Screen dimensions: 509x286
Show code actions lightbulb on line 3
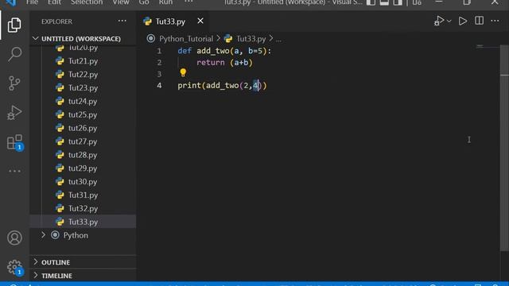183,72
